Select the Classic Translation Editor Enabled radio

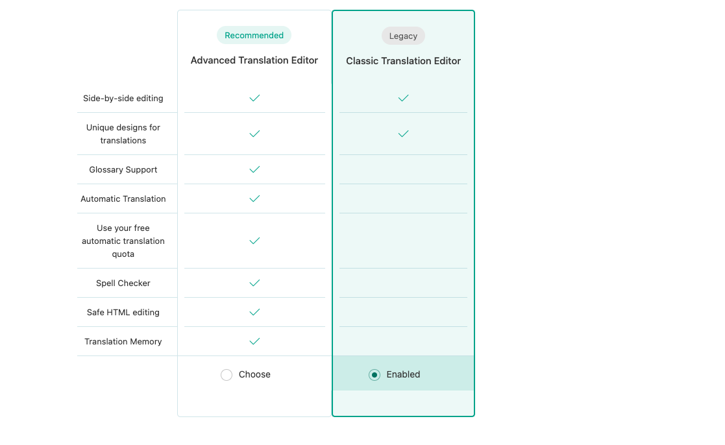tap(375, 375)
